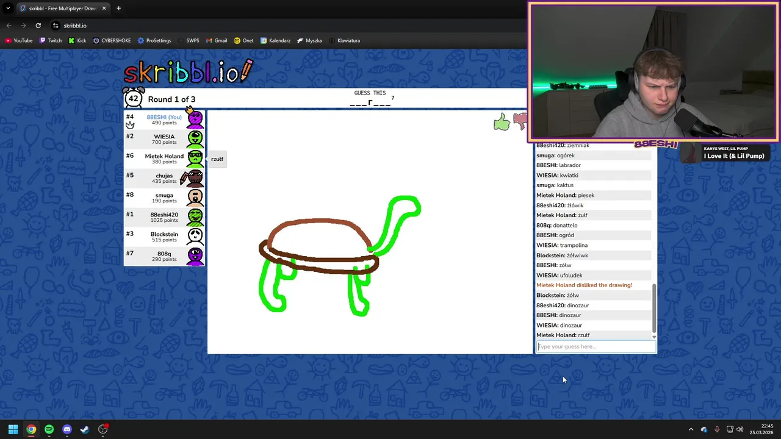Open Chrome from the taskbar
The height and width of the screenshot is (439, 781).
click(x=31, y=429)
